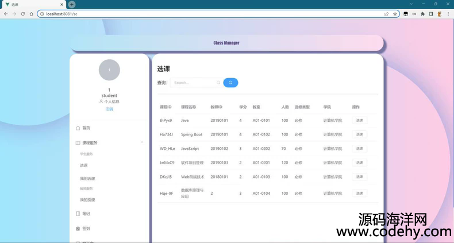This screenshot has height=243, width=454.
Task: Go to 首页 in sidebar
Action: click(x=86, y=128)
